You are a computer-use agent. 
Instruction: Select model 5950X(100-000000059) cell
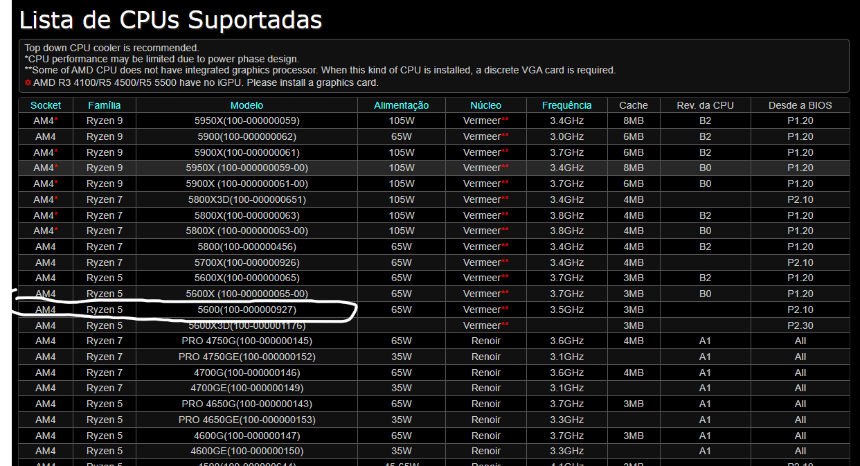point(247,120)
